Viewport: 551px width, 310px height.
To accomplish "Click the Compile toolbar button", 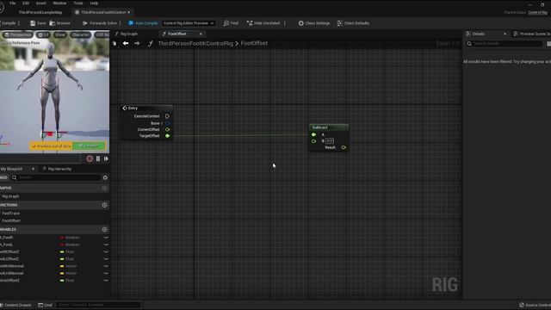I will coord(8,23).
